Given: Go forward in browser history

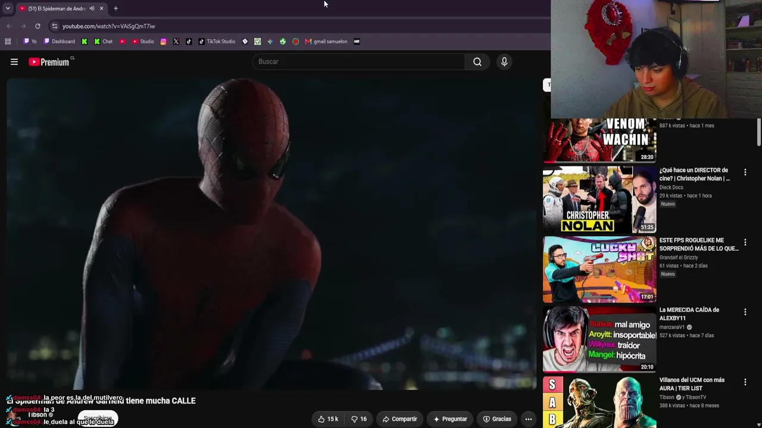Looking at the screenshot, I should (x=23, y=26).
